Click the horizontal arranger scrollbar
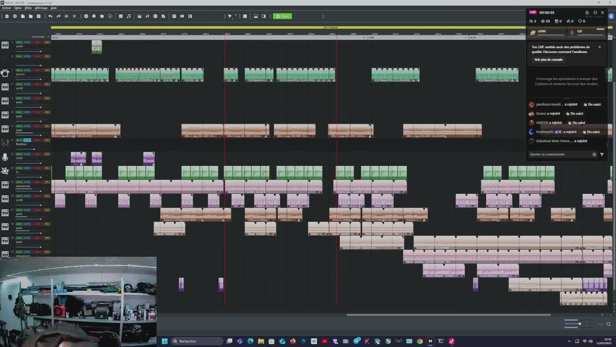Image resolution: width=616 pixels, height=347 pixels. coord(449,315)
